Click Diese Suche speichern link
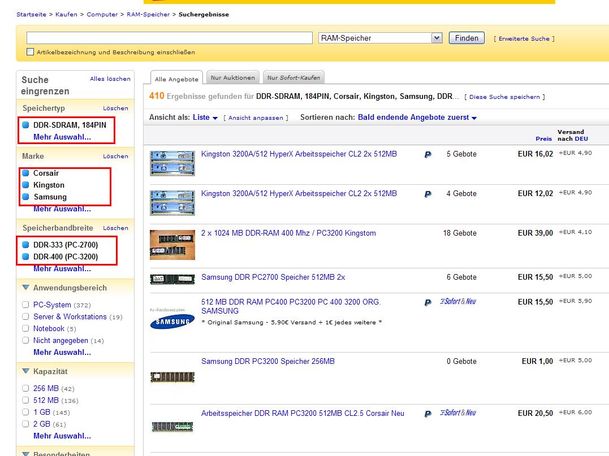The height and width of the screenshot is (456, 609). click(x=504, y=97)
